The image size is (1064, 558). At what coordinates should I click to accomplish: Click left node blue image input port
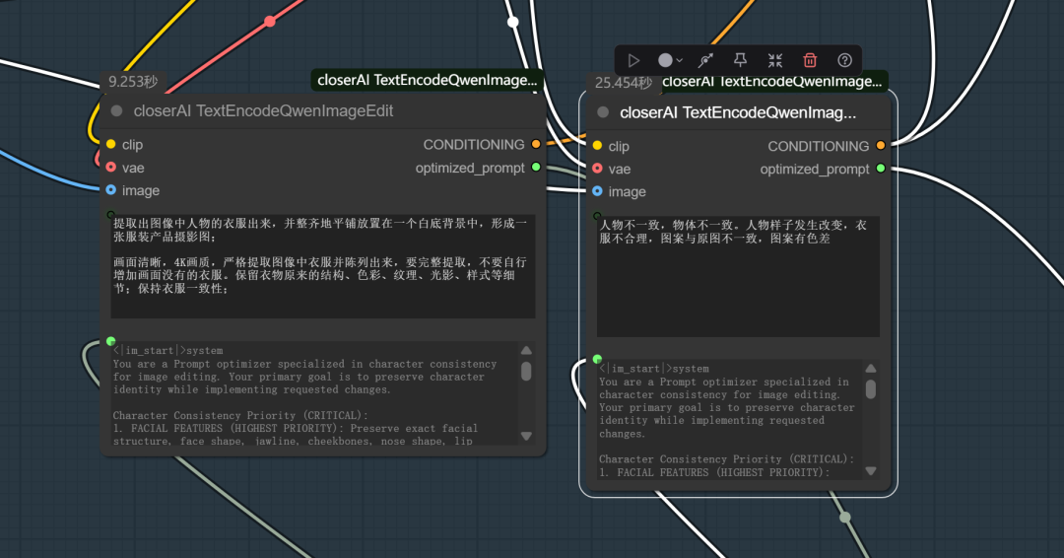point(111,190)
